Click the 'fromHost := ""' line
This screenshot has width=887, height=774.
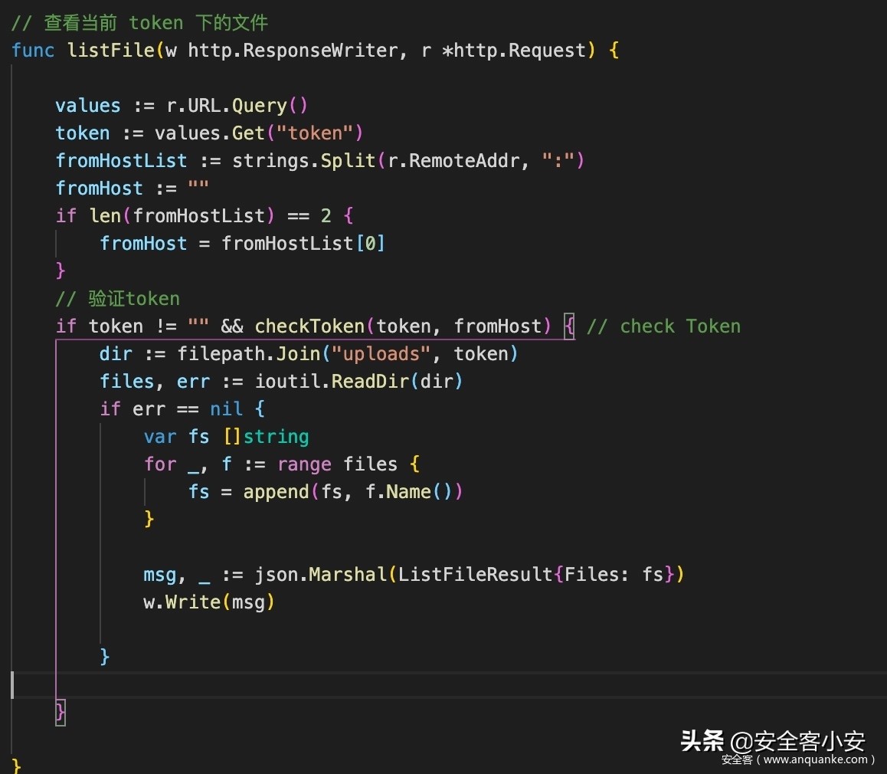click(133, 189)
